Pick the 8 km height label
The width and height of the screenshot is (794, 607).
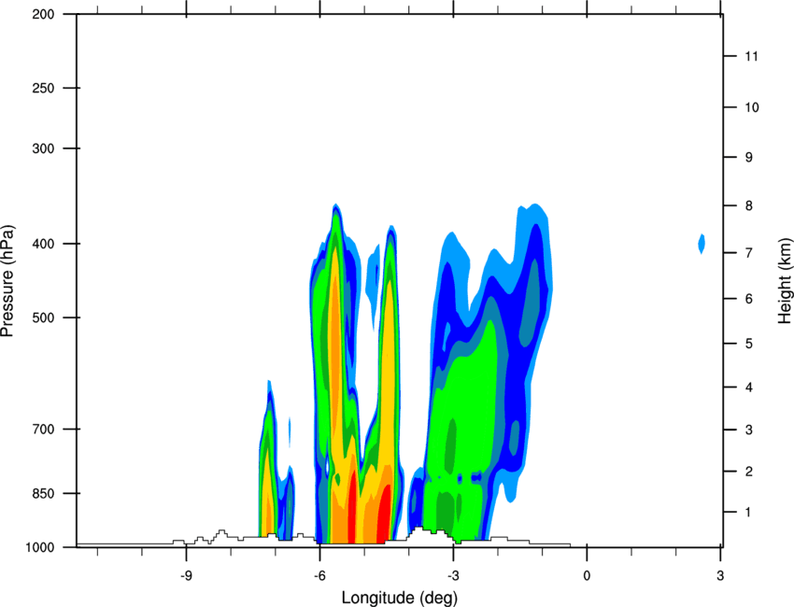point(749,205)
